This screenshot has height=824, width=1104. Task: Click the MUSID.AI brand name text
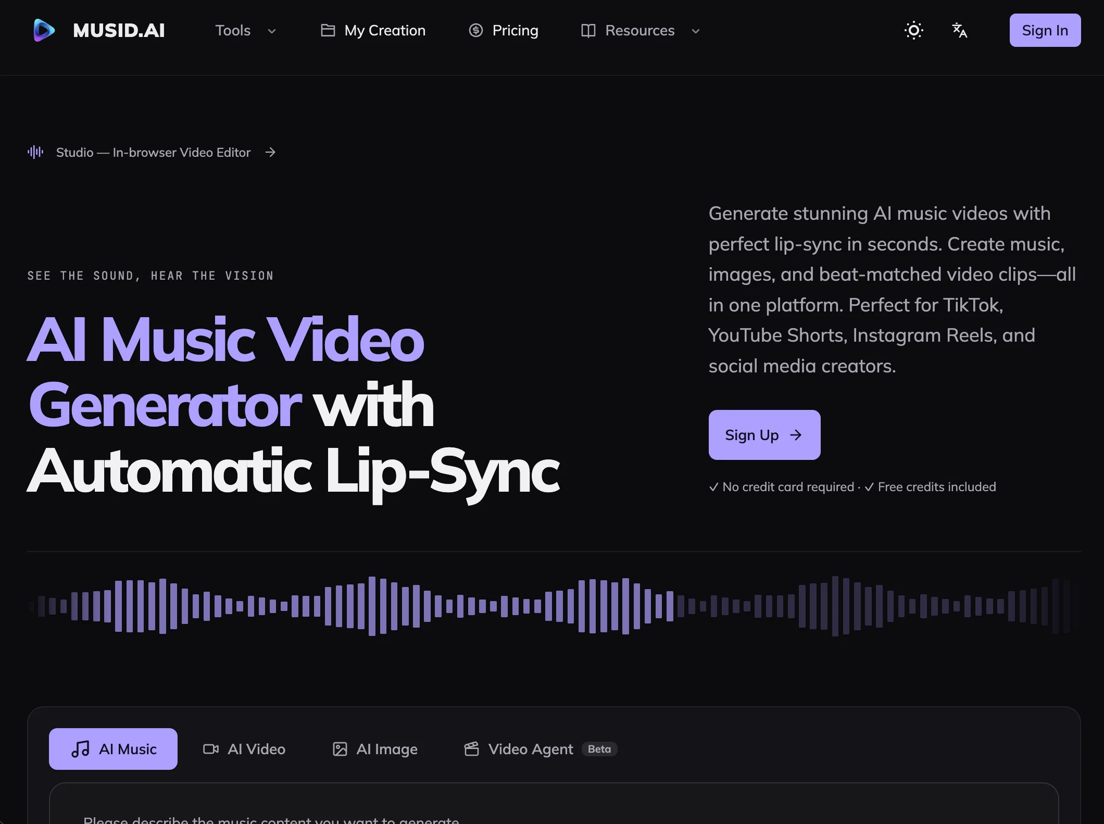[x=119, y=30]
